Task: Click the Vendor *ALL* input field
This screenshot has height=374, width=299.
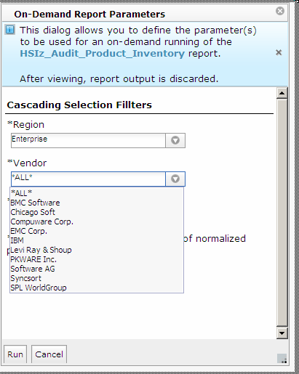Action: coord(88,179)
